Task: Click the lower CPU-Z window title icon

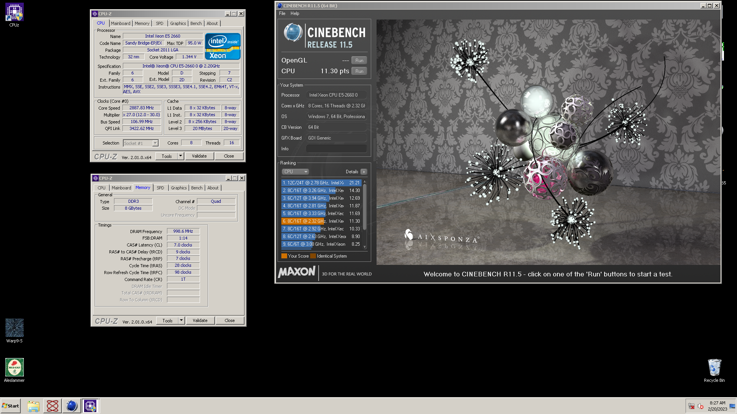Action: [96, 178]
